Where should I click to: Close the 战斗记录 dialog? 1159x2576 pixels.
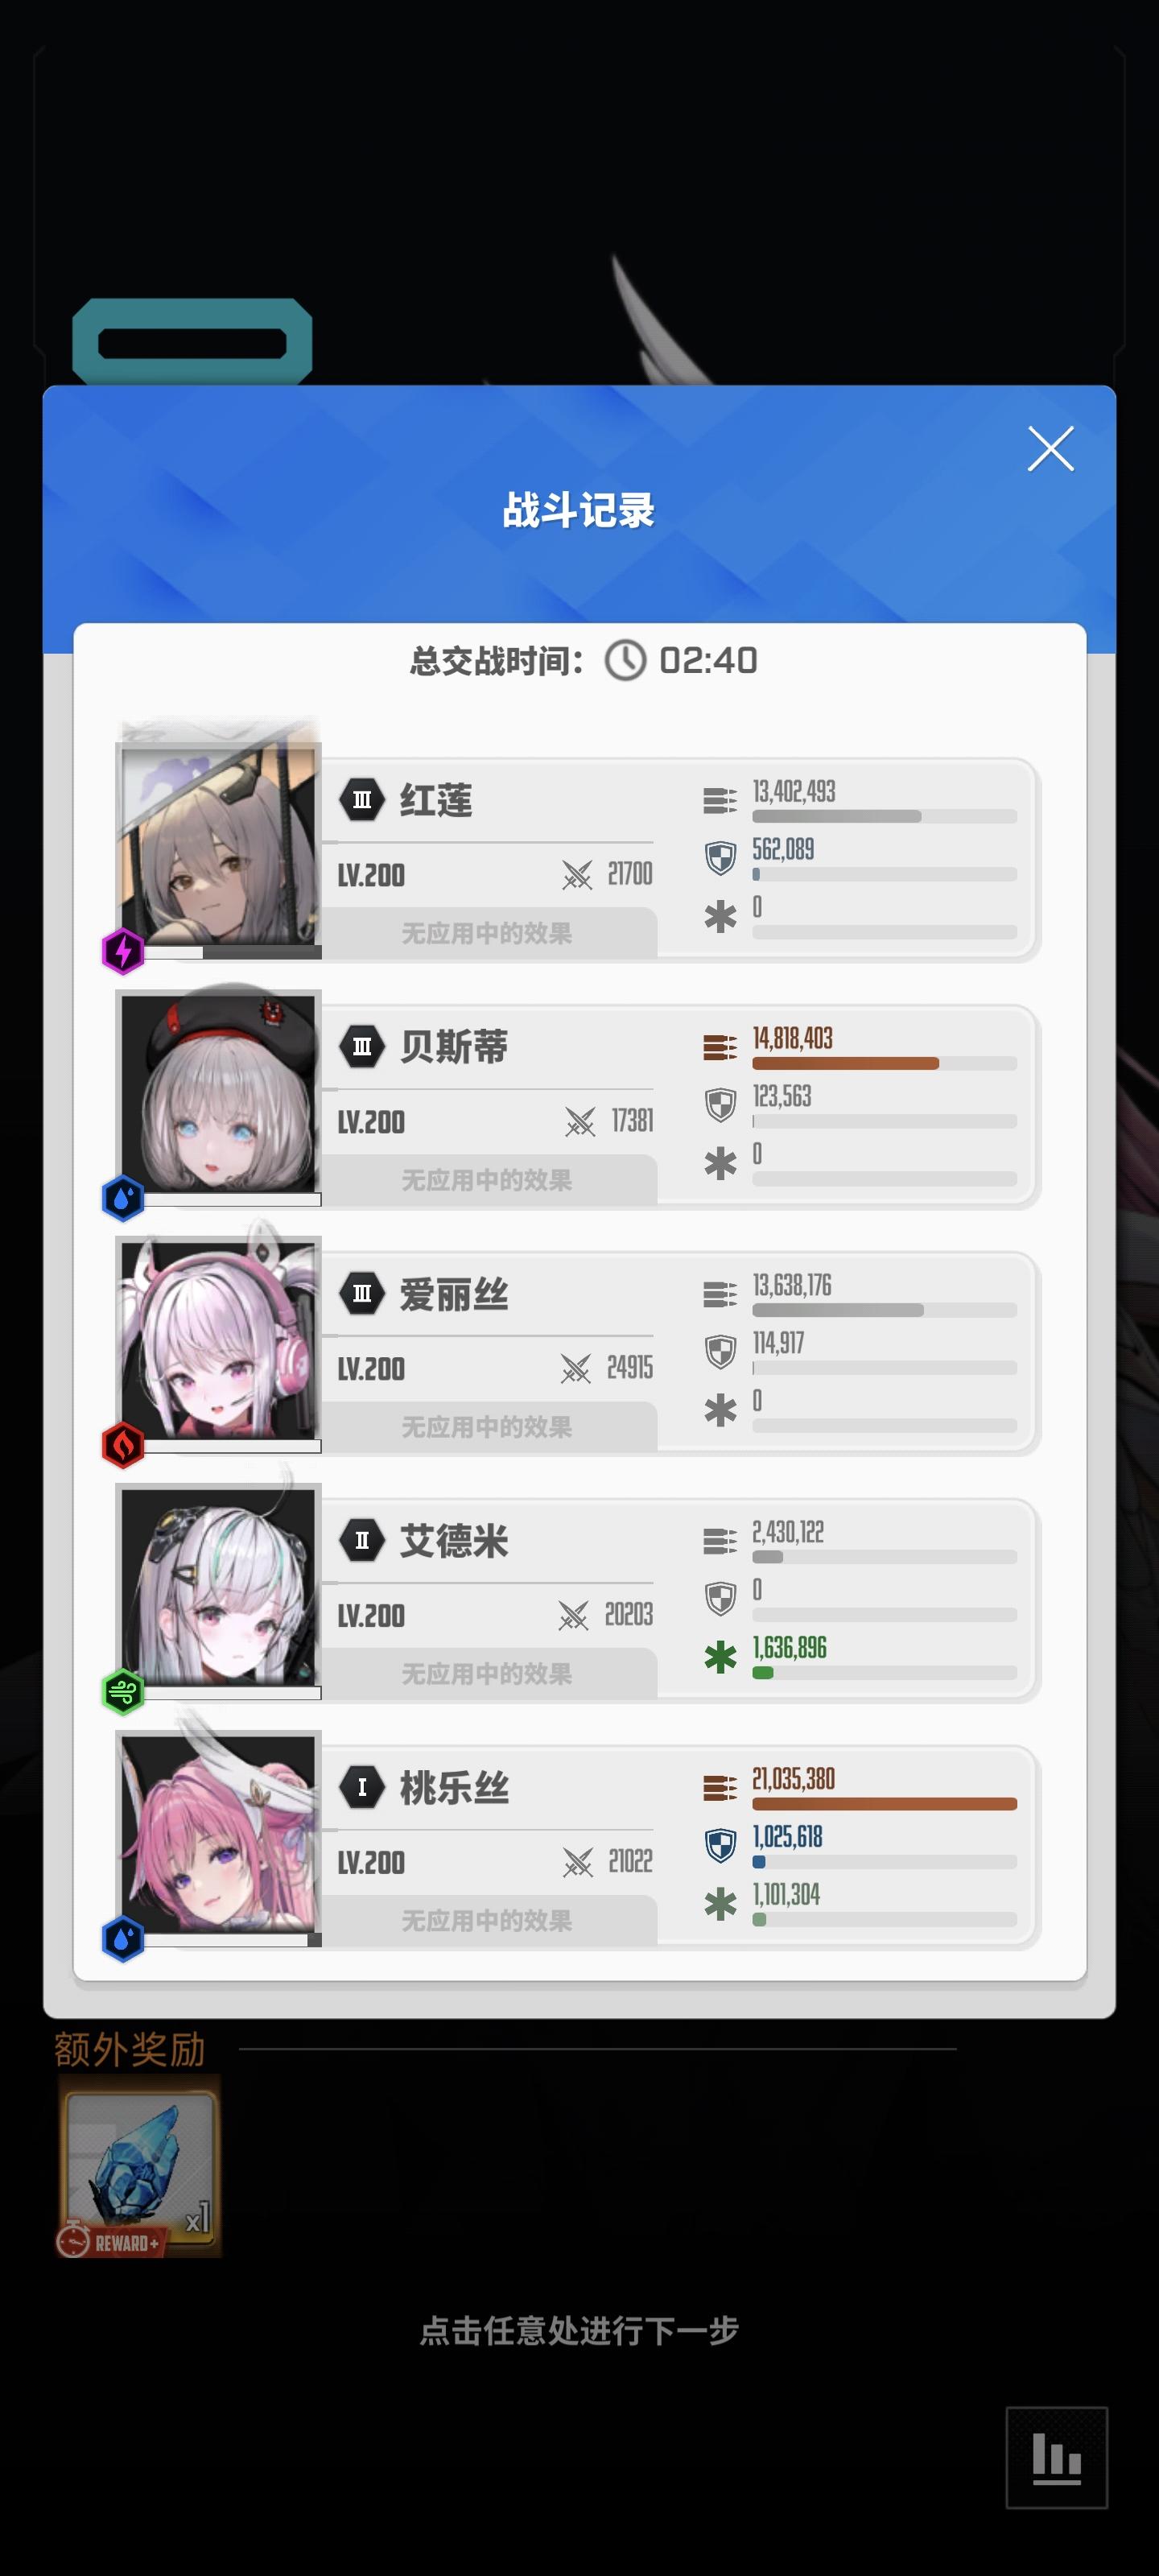pos(1050,449)
